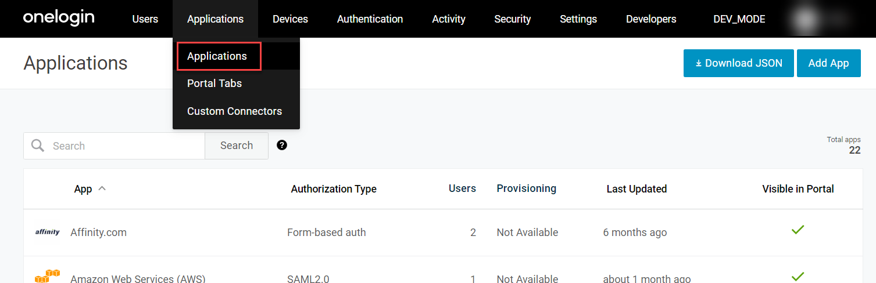Open the Security menu
876x283 pixels.
512,19
